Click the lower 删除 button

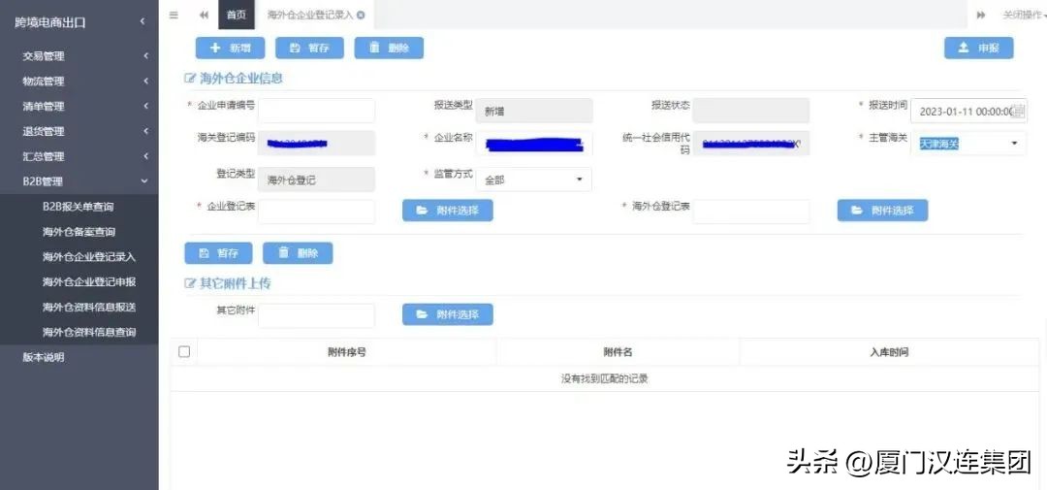click(298, 253)
